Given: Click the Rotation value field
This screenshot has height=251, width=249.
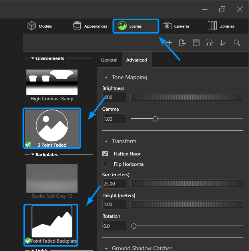Looking at the screenshot, I should point(114,226).
